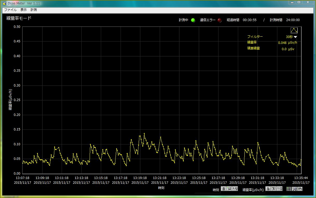
Task: Open the ファイル menu
Action: [x=10, y=10]
